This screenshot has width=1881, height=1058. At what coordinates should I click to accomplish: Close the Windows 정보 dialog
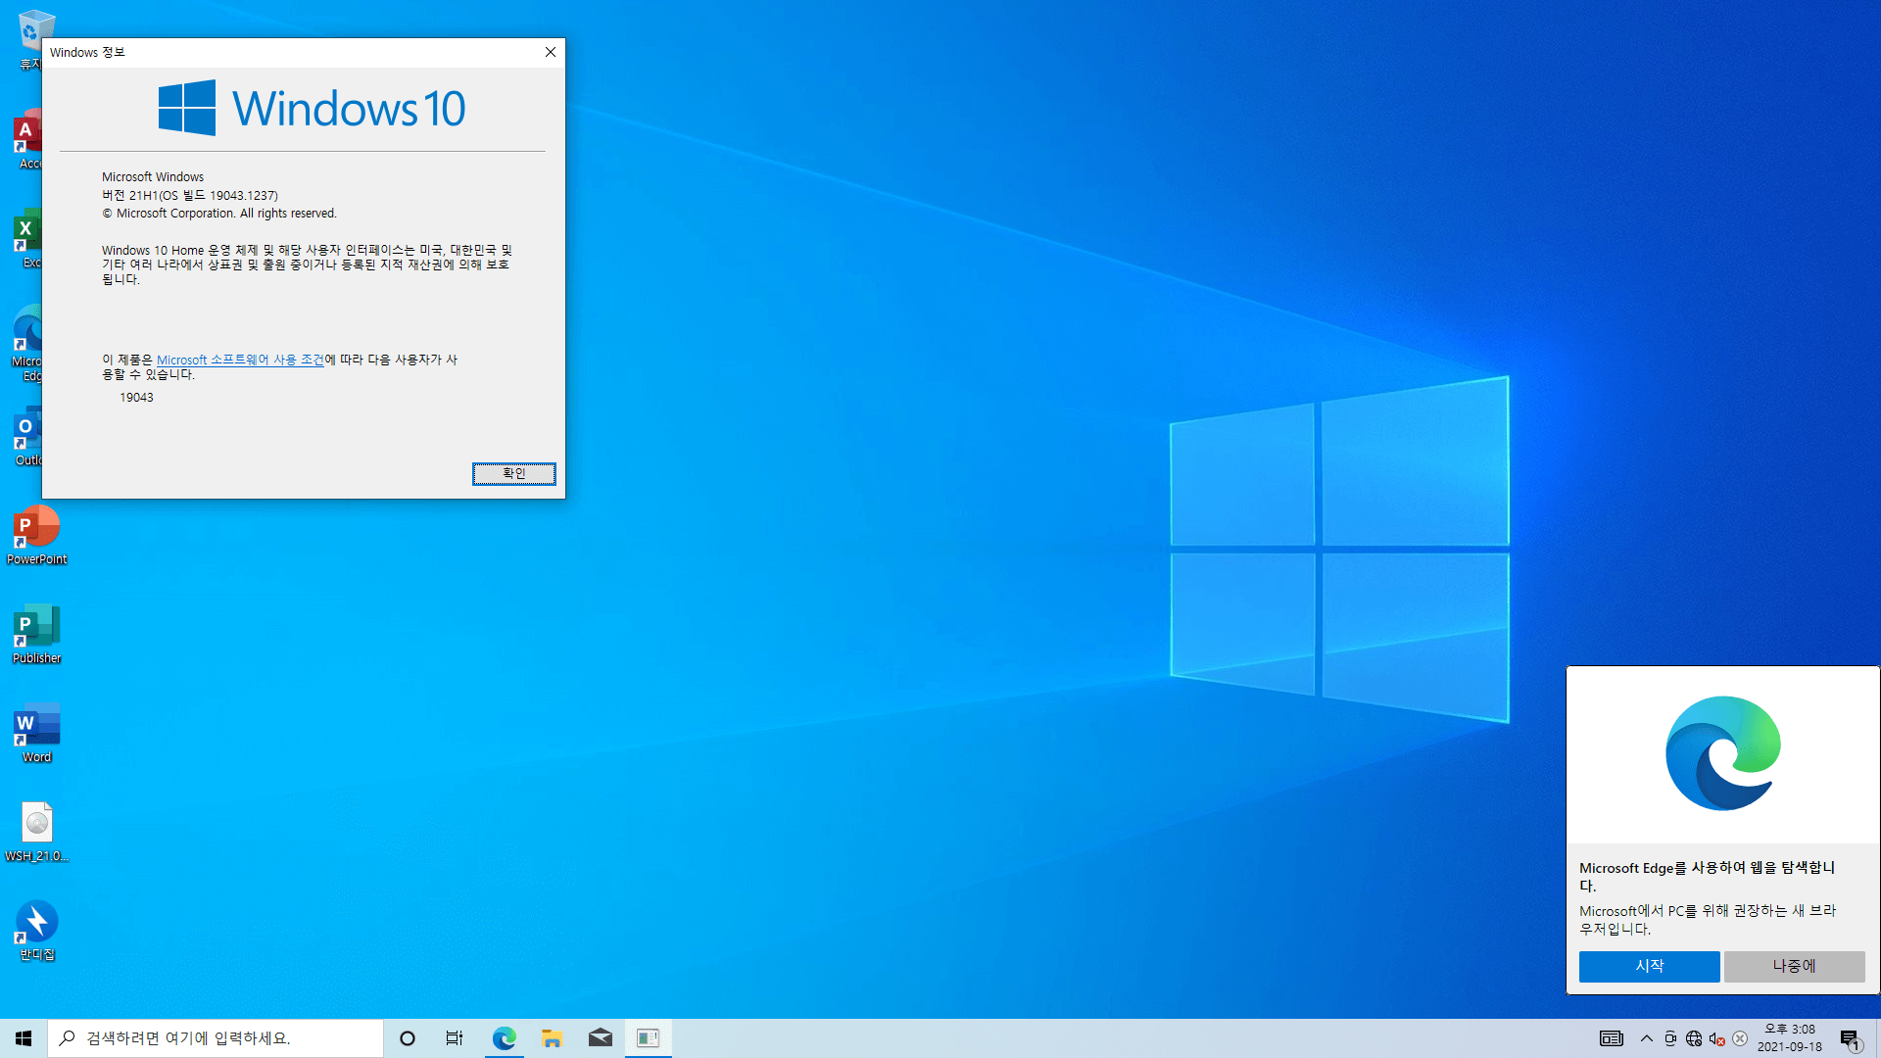[x=551, y=52]
